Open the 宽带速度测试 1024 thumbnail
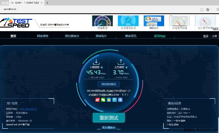This screenshot has width=219, height=133. point(128,22)
